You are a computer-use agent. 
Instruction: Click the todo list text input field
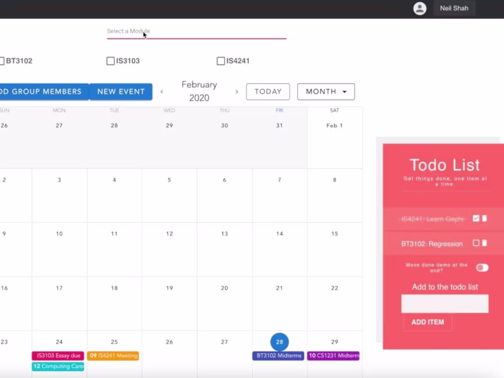coord(444,303)
